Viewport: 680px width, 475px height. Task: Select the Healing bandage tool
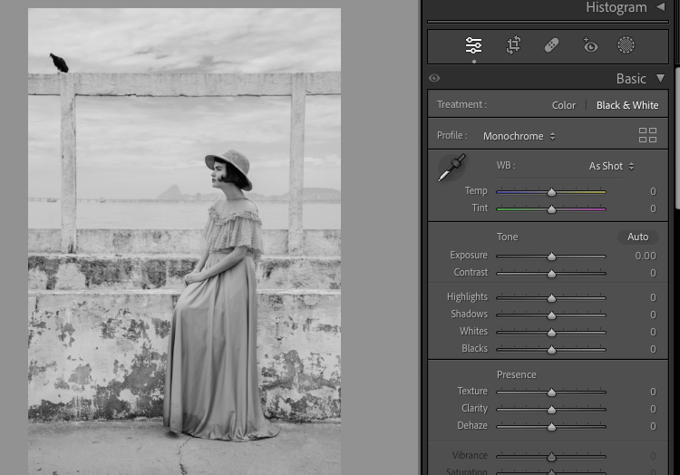coord(551,45)
